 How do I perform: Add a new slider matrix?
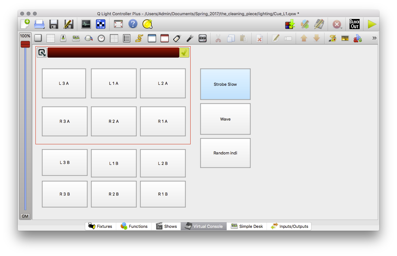coord(76,38)
